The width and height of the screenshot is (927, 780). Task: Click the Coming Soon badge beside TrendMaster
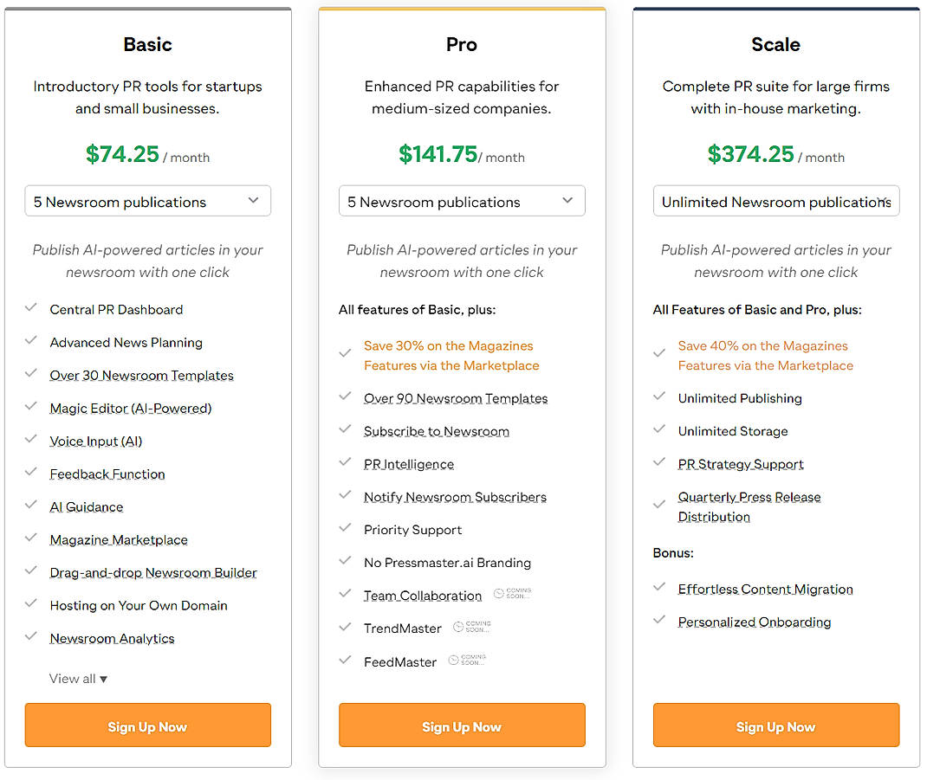click(473, 628)
